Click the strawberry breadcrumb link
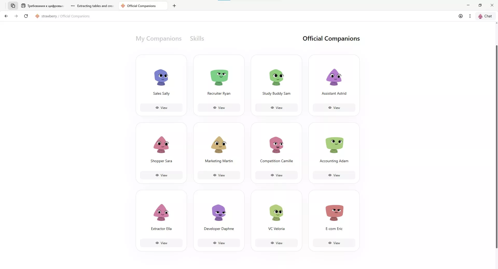Image resolution: width=498 pixels, height=269 pixels. 49,16
